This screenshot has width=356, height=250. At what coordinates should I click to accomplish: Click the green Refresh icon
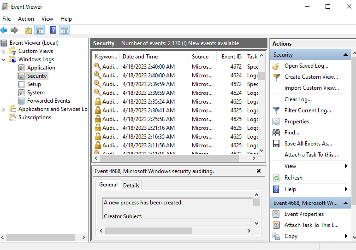pyautogui.click(x=276, y=178)
